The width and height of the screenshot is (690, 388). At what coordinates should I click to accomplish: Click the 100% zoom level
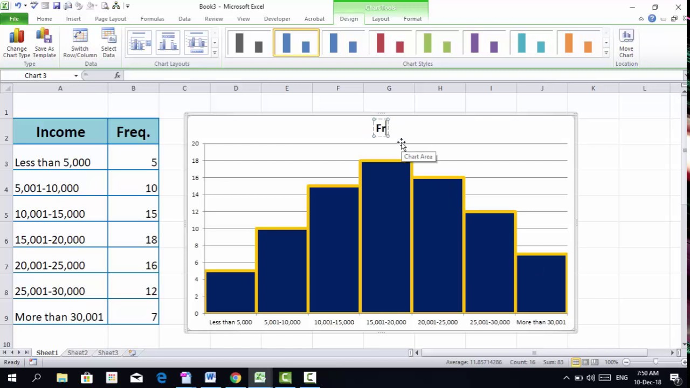pos(611,362)
